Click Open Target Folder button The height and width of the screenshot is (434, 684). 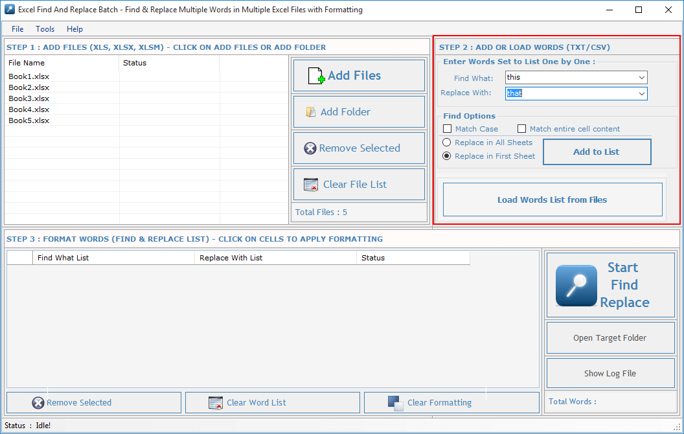[610, 337]
